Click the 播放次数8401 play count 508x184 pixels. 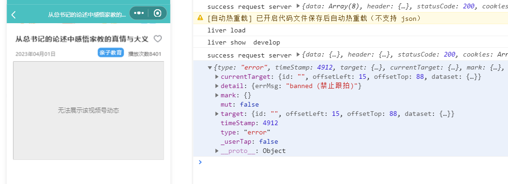point(145,54)
